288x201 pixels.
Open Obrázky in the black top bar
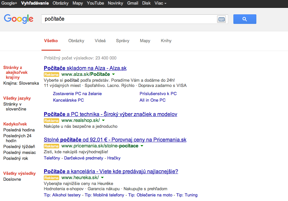tap(60, 3)
